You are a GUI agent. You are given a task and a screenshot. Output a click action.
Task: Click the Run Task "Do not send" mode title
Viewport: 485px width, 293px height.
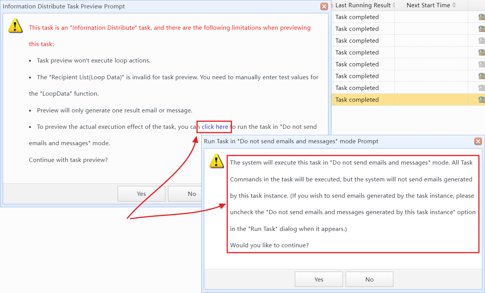[291, 141]
